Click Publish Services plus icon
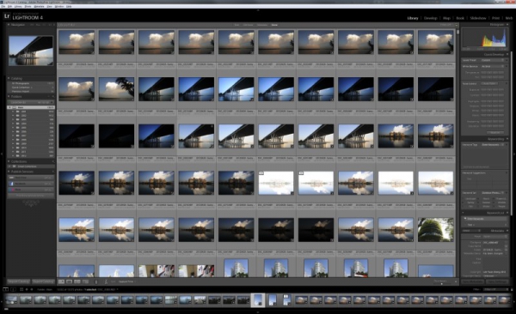The image size is (516, 314). (53, 172)
